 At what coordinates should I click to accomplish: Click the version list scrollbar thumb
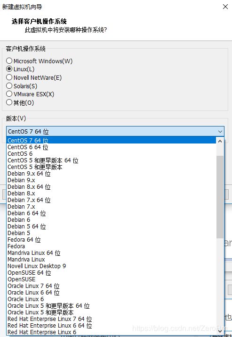tap(220, 197)
